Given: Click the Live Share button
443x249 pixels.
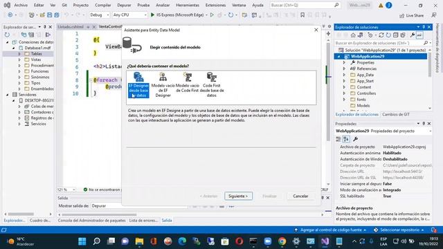Looking at the screenshot, I should pos(411,15).
